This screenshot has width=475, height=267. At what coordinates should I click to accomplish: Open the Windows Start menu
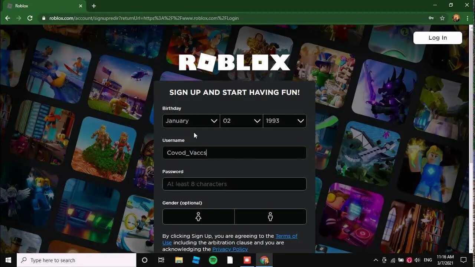(8, 260)
